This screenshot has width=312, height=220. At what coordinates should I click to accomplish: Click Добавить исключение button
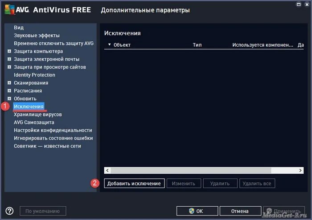[x=134, y=183]
